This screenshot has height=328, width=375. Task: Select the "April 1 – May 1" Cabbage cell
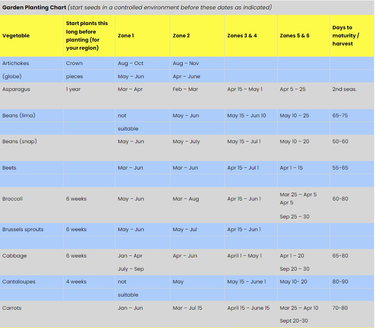tap(244, 256)
